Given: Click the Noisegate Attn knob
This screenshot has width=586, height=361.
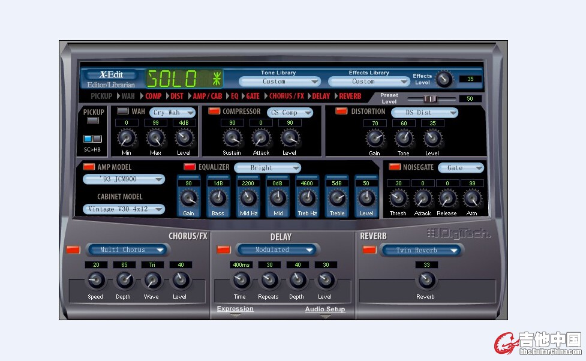Looking at the screenshot, I should pyautogui.click(x=472, y=198).
